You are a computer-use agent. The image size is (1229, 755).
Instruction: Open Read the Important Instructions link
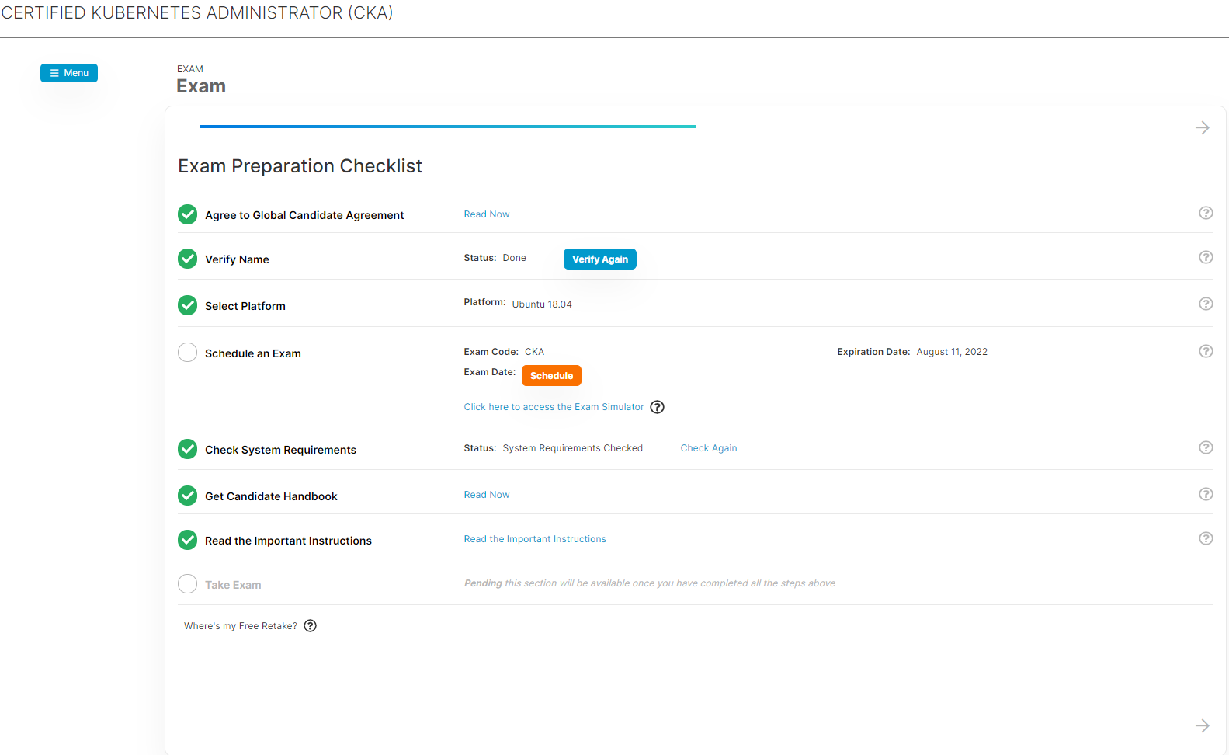coord(535,539)
